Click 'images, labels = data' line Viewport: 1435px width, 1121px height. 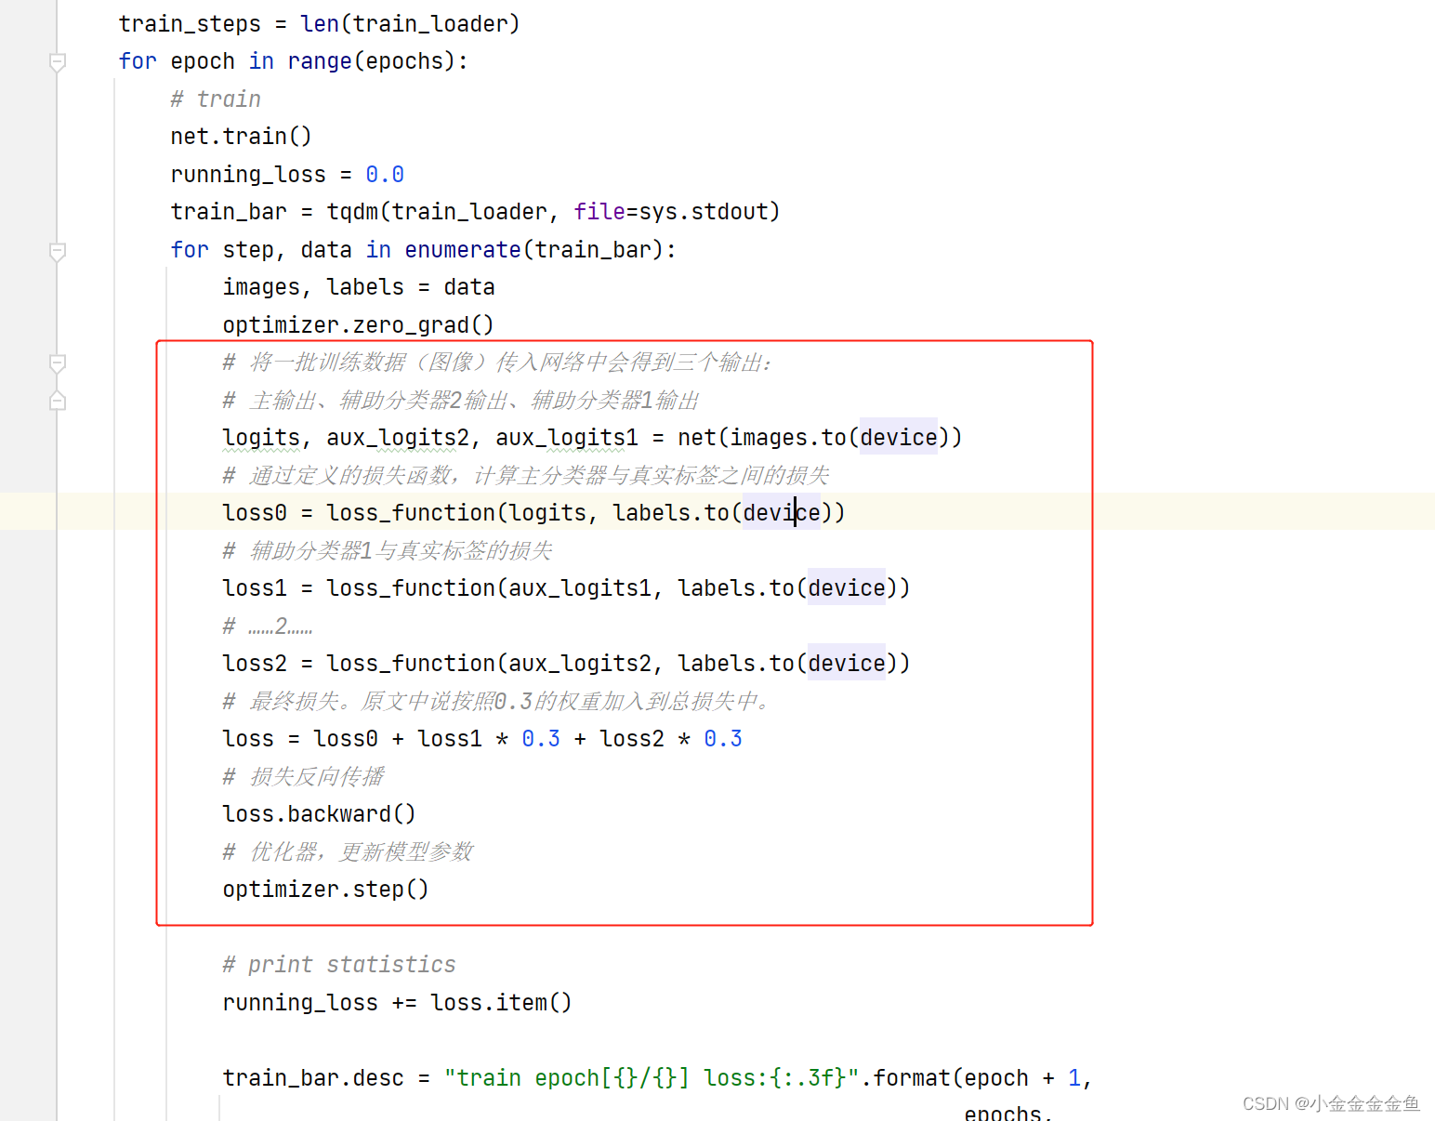click(x=359, y=287)
